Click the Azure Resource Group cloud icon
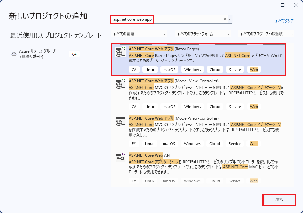303x213 pixels. 14,54
